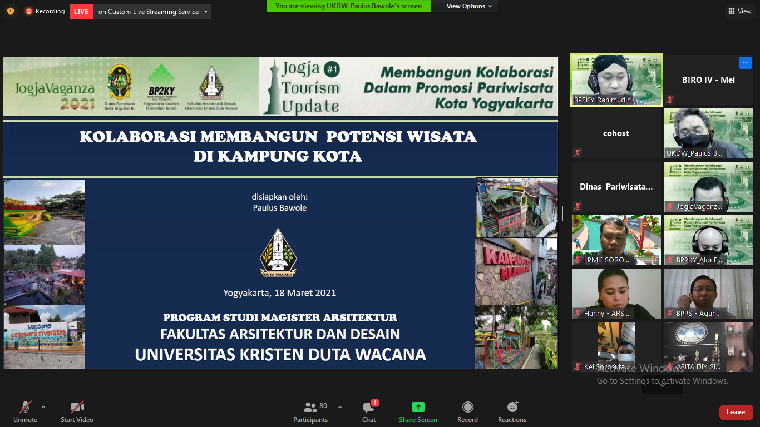Click the BP2KY logo on slide
This screenshot has width=760, height=427.
(x=161, y=87)
